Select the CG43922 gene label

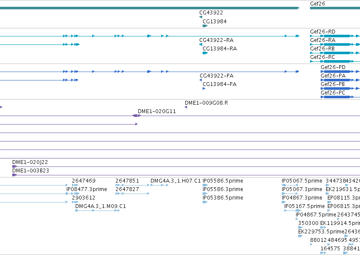[211, 13]
